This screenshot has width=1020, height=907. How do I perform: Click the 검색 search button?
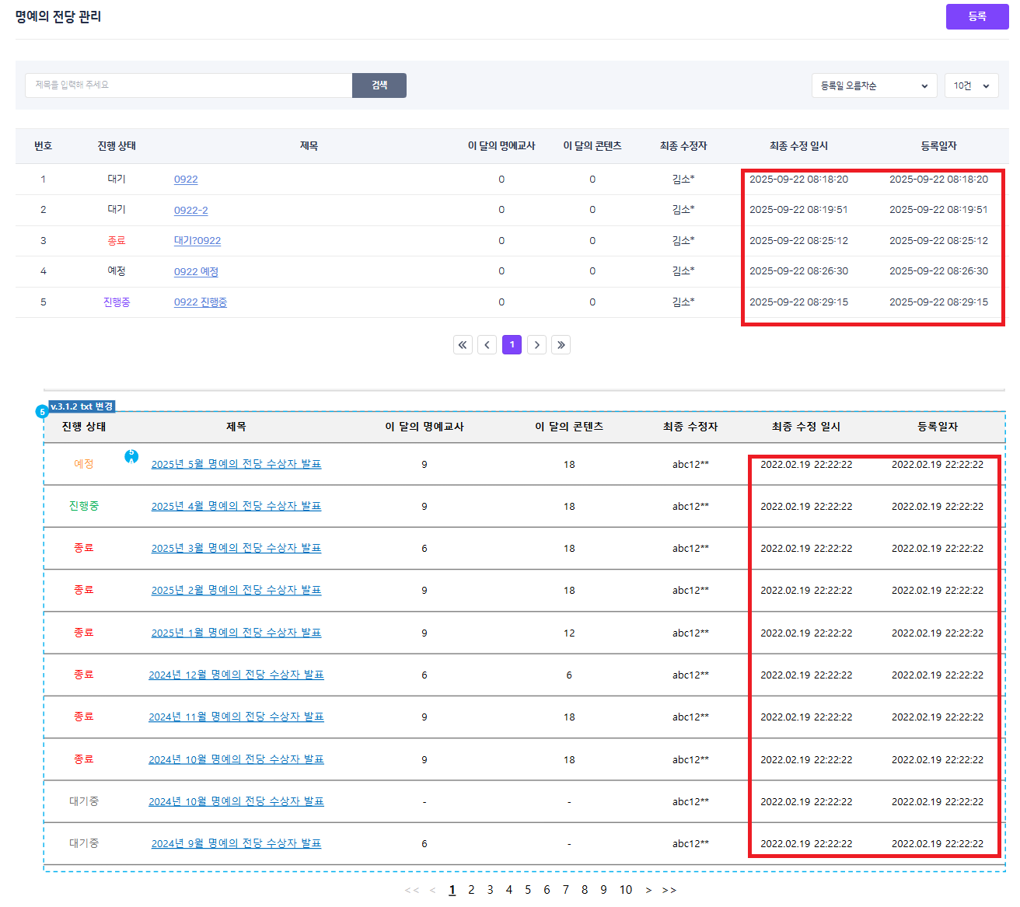(379, 85)
